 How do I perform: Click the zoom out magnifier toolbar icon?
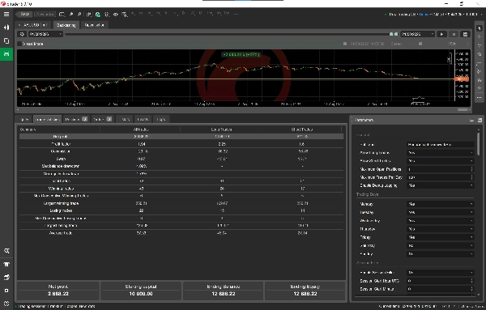click(79, 15)
